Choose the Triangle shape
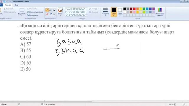The height and width of the screenshot is (106, 189). tap(84, 9)
